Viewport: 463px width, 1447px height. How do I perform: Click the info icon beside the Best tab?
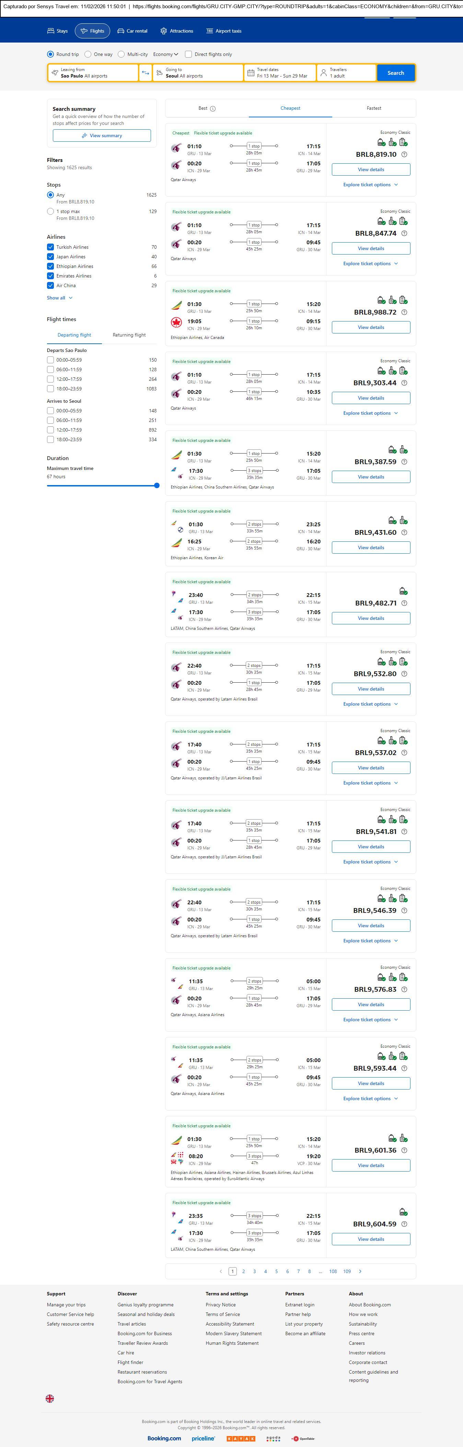tap(213, 108)
